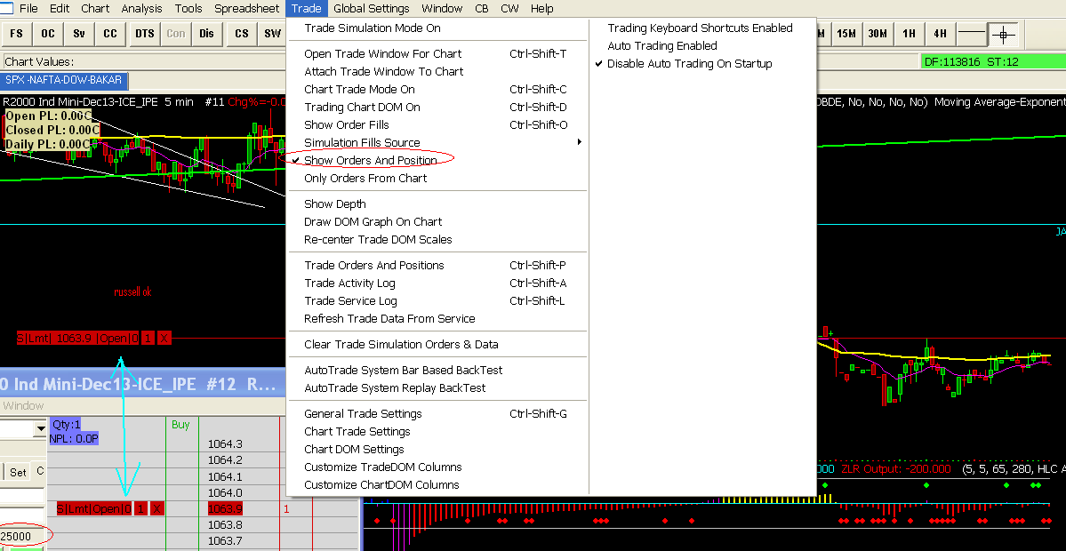The image size is (1066, 551).
Task: Toggle Draw DOM Graph On Chart
Action: pos(437,221)
